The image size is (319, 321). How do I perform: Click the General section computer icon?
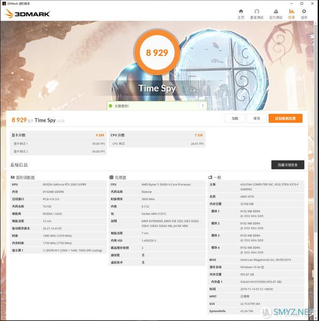tap(210, 177)
